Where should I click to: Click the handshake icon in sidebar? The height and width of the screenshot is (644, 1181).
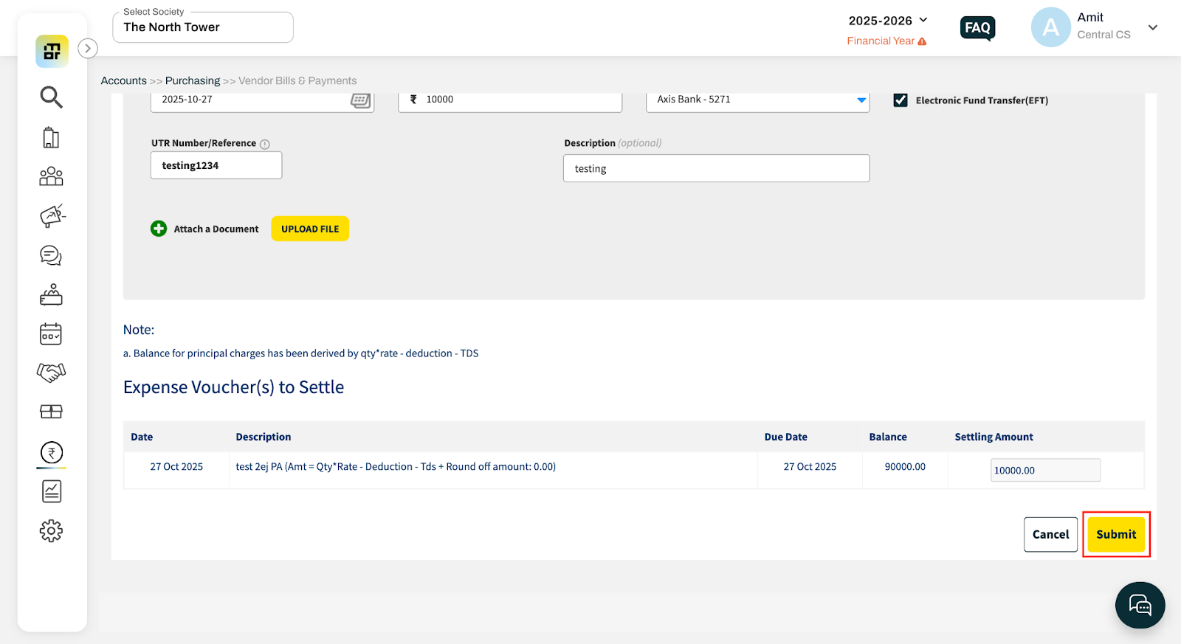[51, 373]
